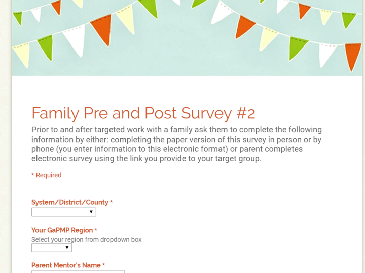This screenshot has width=365, height=273.
Task: Click the System/District/County question label
Action: [x=70, y=202]
